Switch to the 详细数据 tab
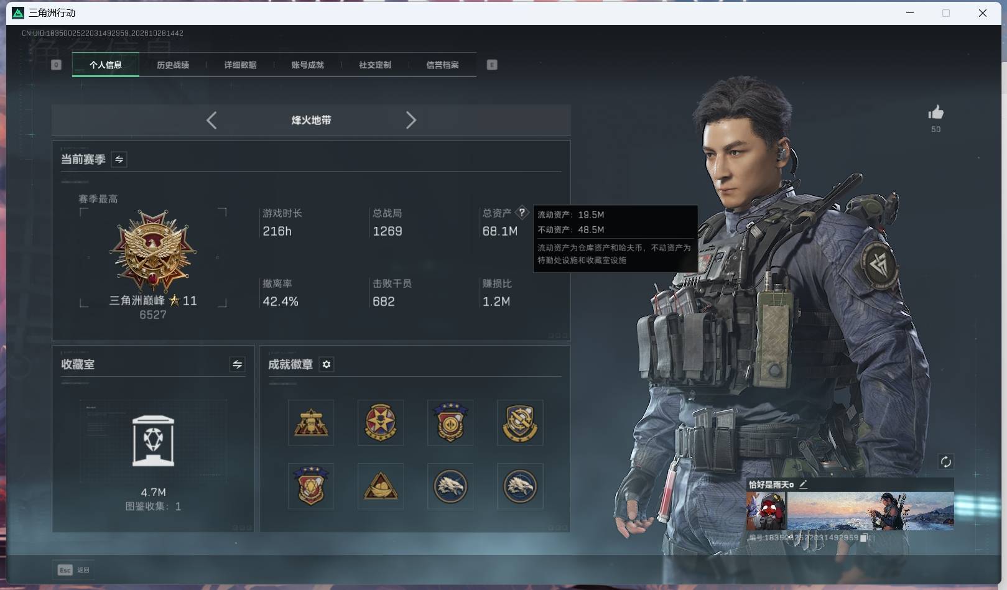Viewport: 1007px width, 590px height. 240,65
